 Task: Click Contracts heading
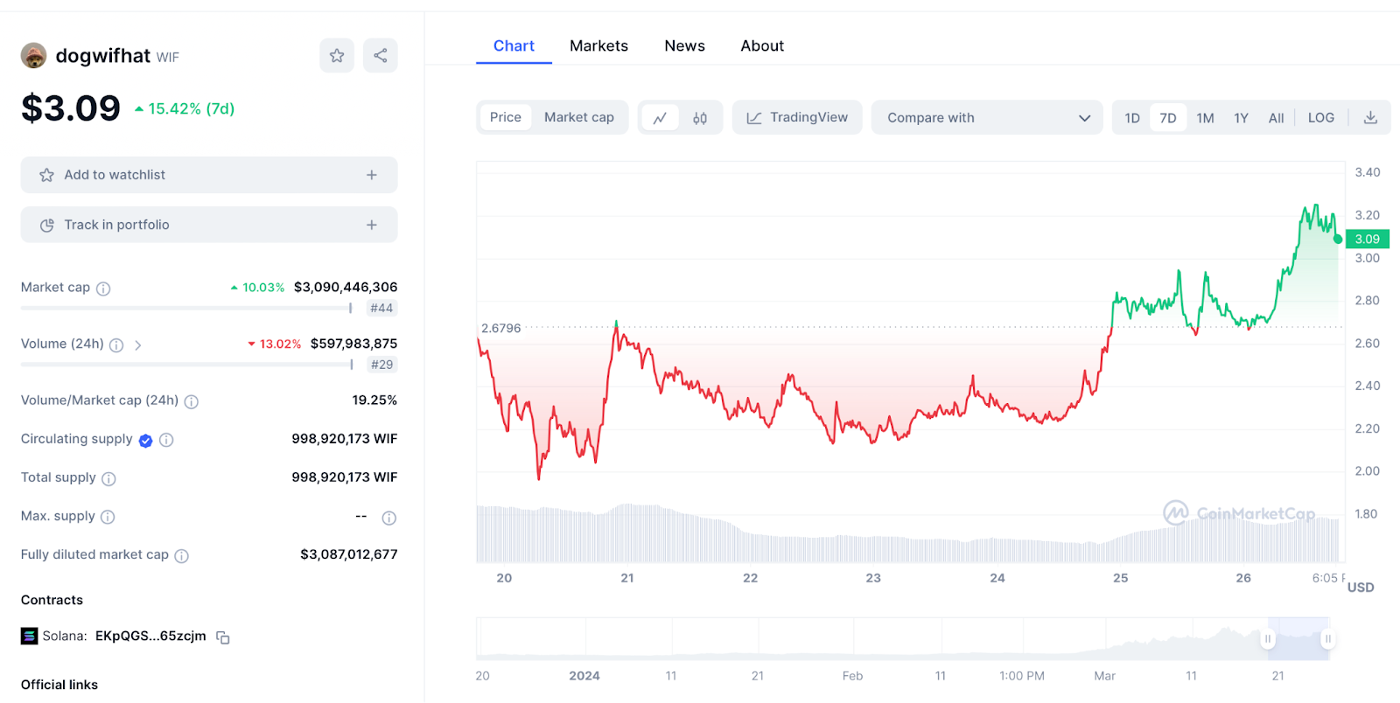click(52, 600)
